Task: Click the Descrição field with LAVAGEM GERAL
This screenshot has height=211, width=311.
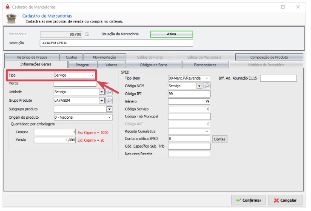Action: 116,43
